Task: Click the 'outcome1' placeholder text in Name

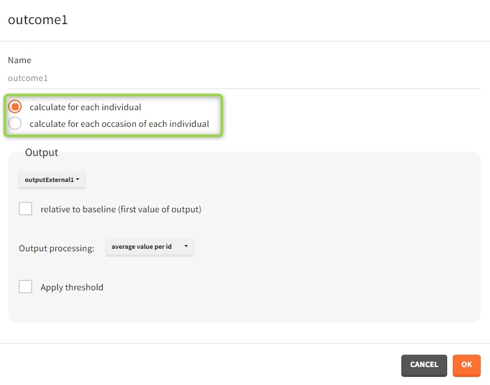Action: click(28, 79)
